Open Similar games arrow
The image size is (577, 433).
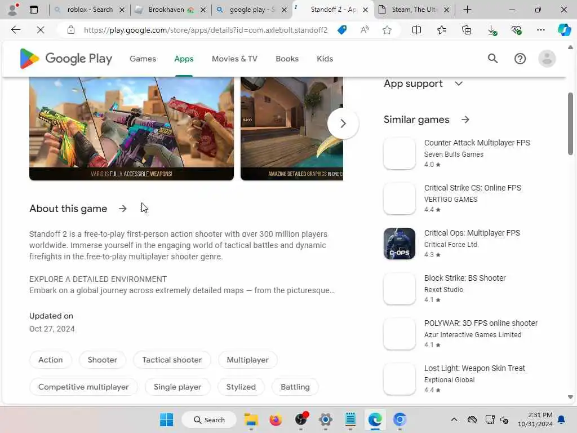465,120
